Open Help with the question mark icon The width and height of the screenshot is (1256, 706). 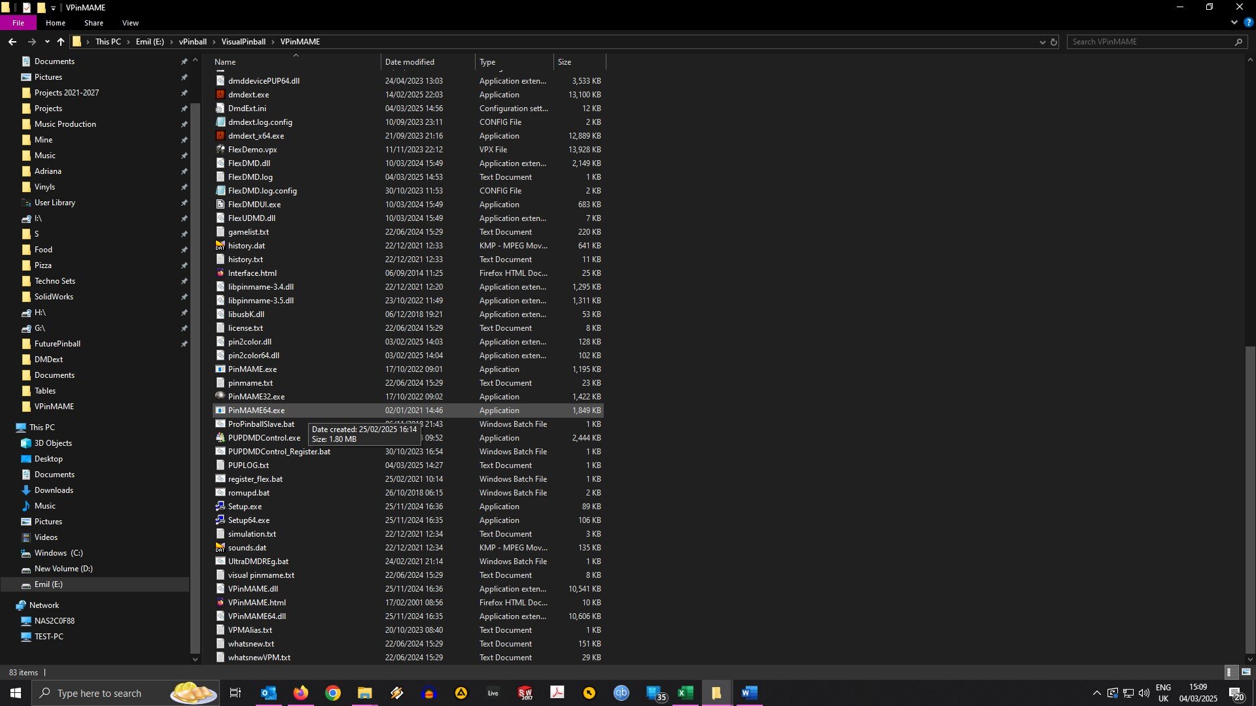(1248, 22)
